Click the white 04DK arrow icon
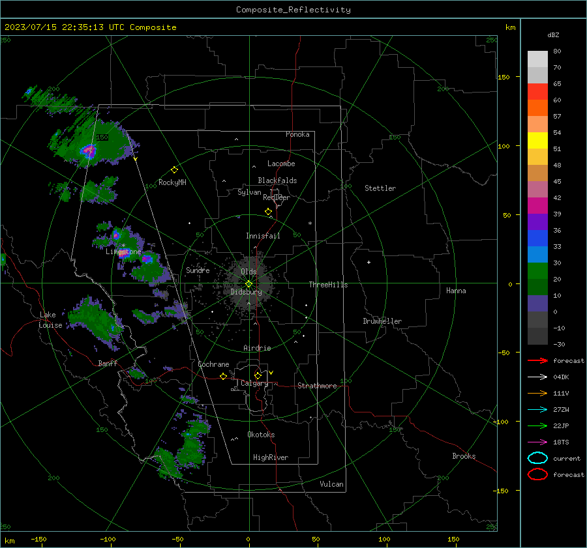The height and width of the screenshot is (548, 587). [537, 377]
